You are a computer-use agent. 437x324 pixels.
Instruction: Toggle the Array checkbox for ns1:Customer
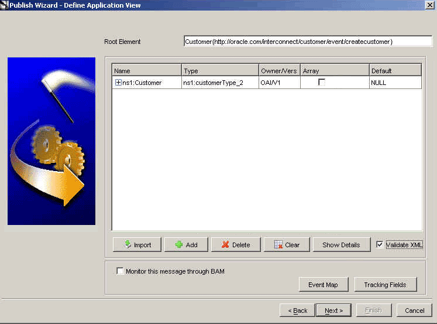(322, 82)
